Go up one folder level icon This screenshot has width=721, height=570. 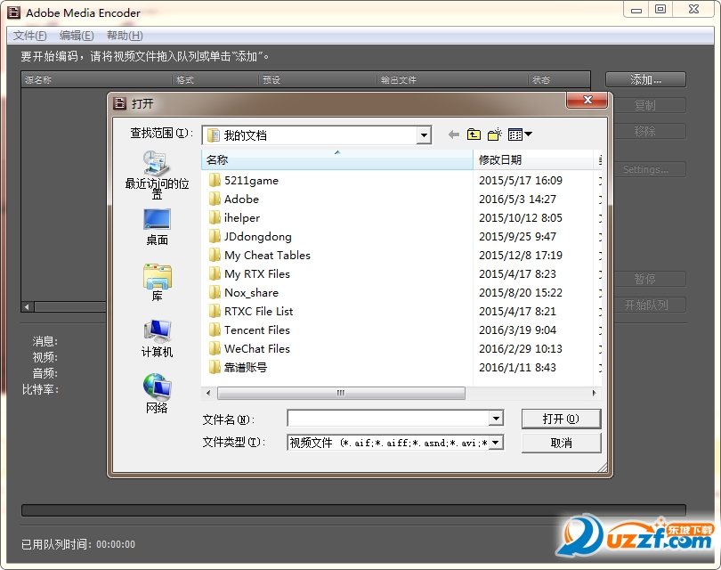(474, 134)
